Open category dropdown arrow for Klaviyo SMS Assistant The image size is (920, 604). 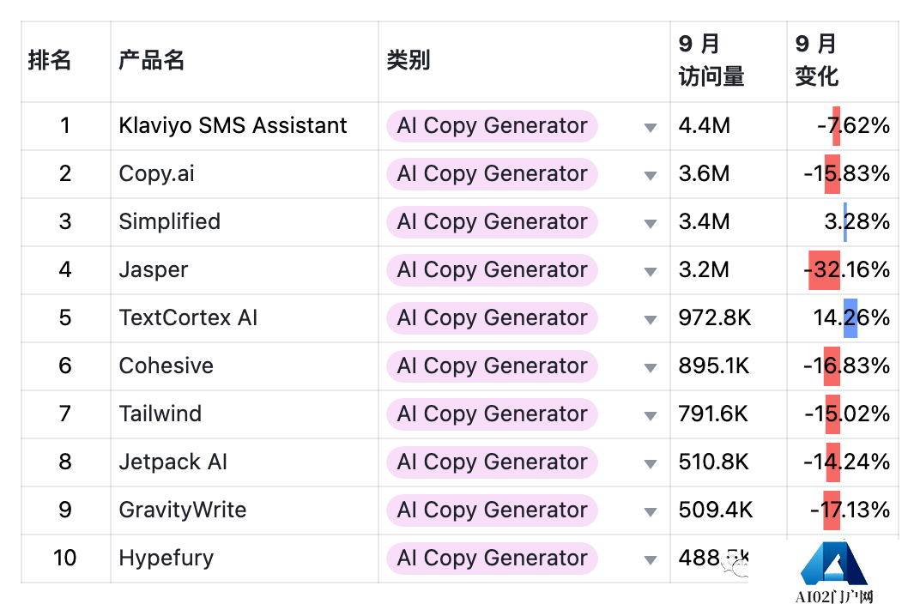pos(651,127)
